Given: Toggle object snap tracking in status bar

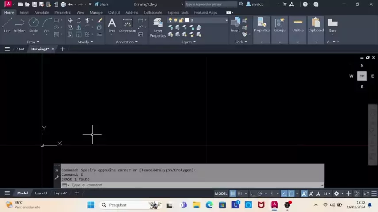Looking at the screenshot, I should tap(284, 193).
